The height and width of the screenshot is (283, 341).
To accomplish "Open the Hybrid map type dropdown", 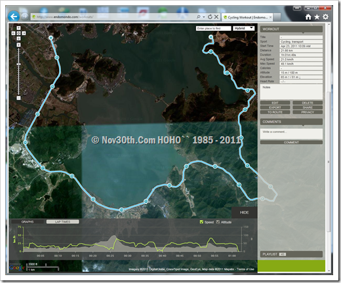I will 244,28.
